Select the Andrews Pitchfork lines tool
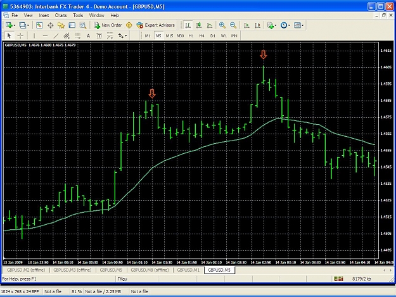The image size is (396, 297). 110,36
